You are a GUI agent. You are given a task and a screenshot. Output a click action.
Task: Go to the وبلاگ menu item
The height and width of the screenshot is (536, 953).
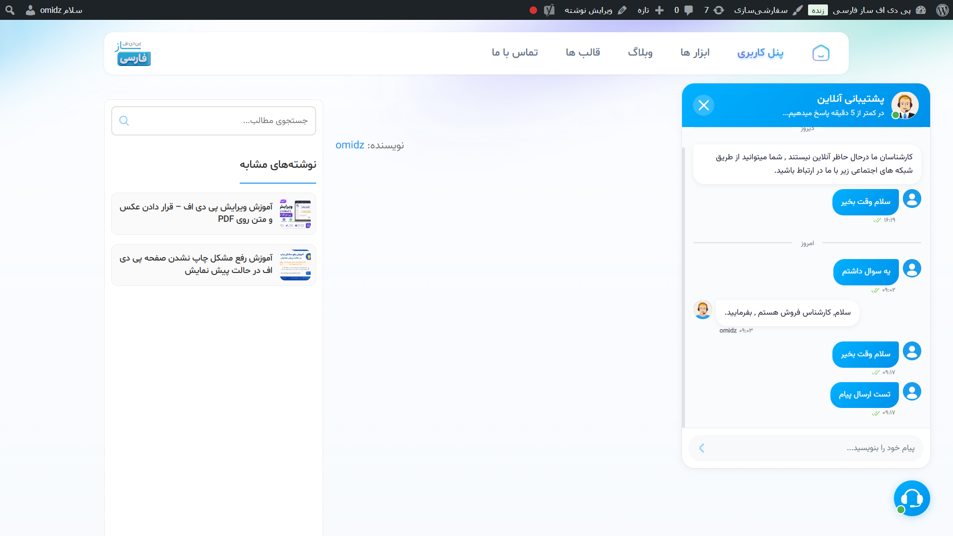point(640,53)
